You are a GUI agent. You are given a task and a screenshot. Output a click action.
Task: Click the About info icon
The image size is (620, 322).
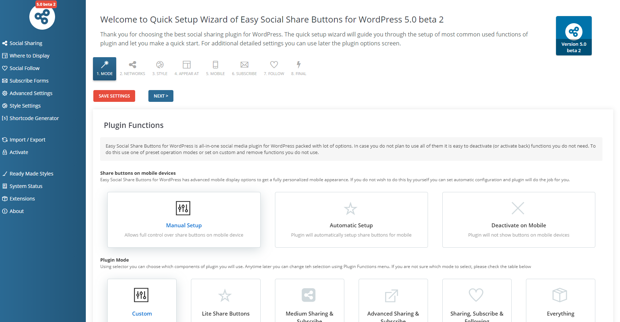click(5, 211)
